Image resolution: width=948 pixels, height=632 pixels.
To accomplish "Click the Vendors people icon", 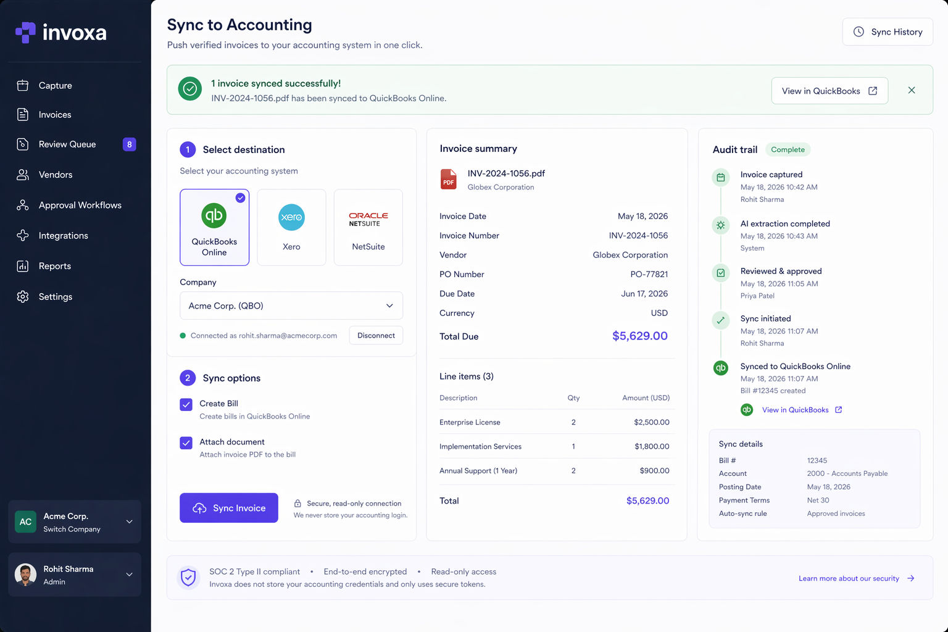I will click(23, 175).
